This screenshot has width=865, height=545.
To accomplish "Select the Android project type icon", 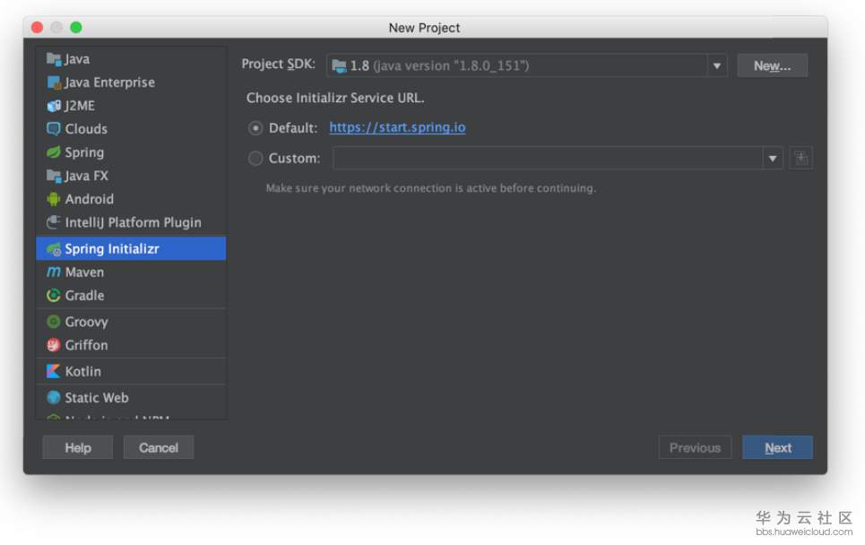I will pos(54,199).
